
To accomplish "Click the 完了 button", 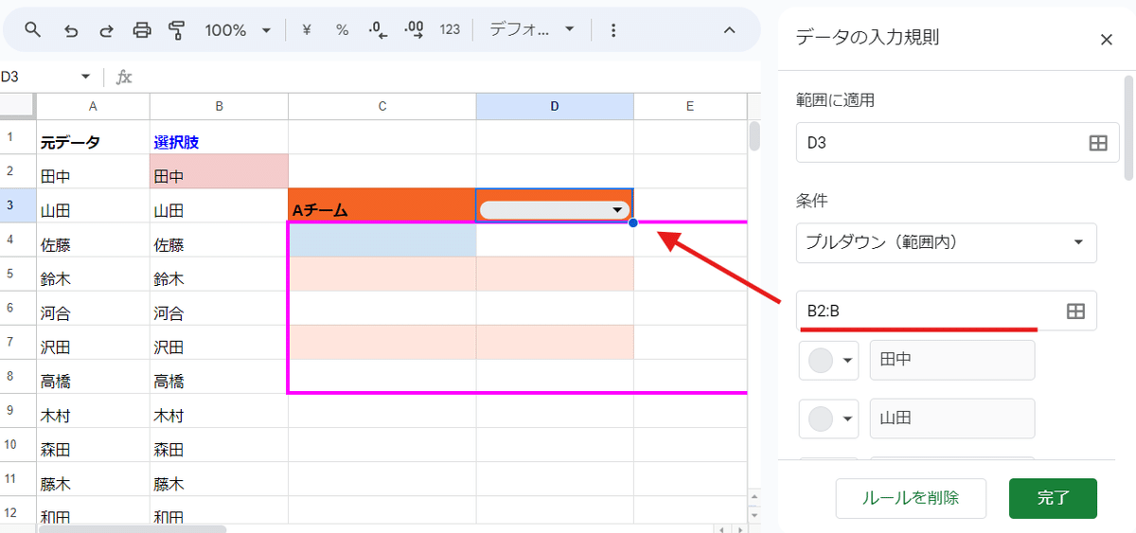I will [x=1053, y=498].
